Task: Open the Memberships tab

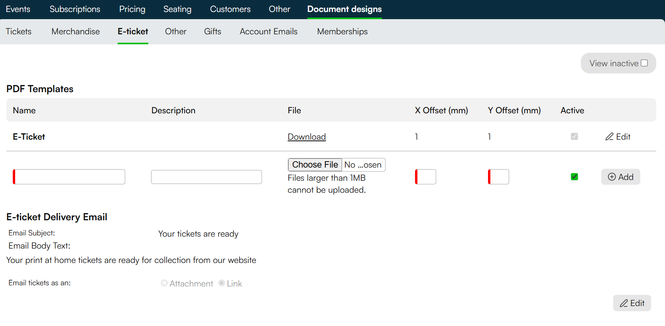Action: [342, 32]
